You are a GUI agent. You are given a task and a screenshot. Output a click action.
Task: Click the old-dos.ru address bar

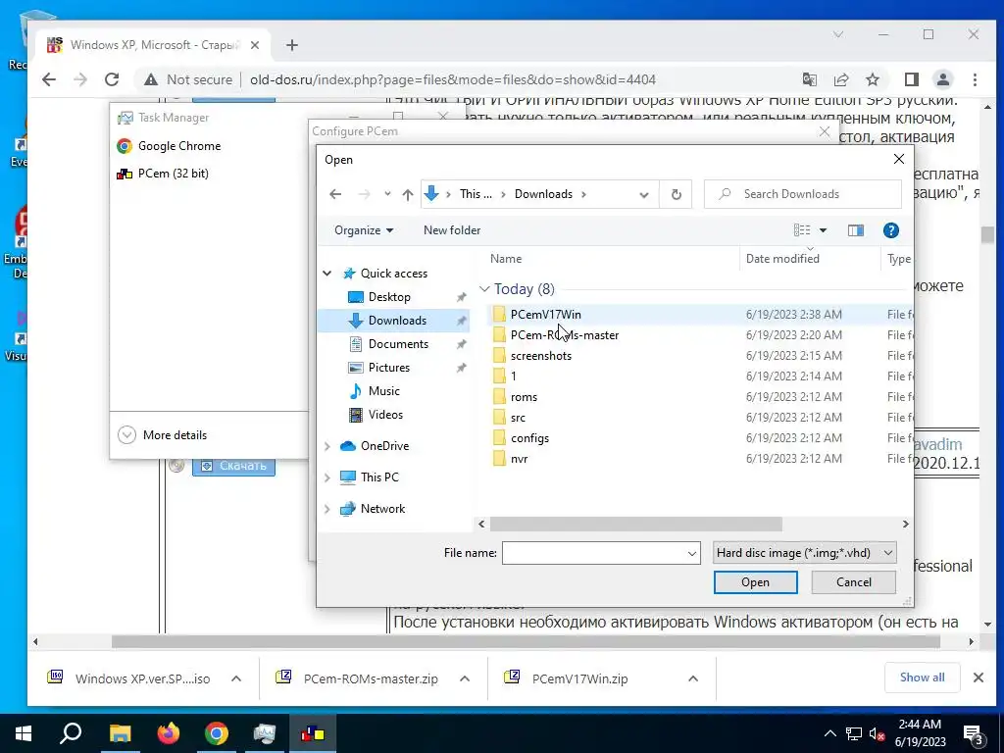click(x=452, y=79)
